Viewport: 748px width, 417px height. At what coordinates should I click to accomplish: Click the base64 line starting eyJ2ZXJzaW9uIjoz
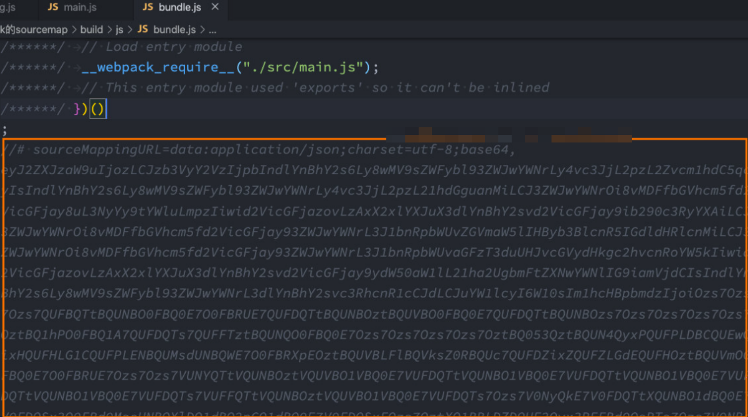374,171
